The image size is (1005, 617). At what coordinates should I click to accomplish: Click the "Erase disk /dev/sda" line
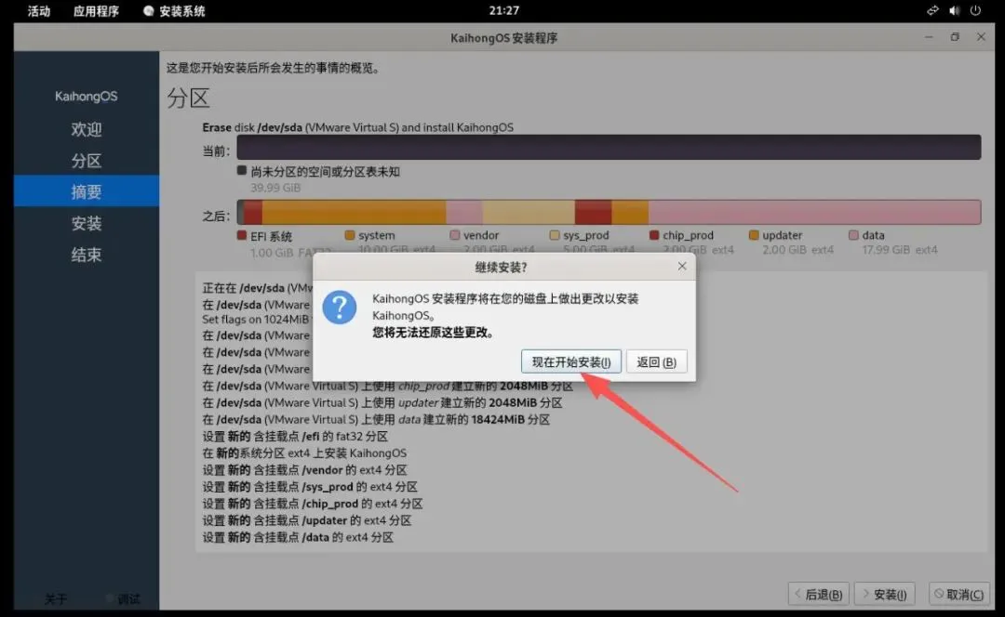click(357, 127)
